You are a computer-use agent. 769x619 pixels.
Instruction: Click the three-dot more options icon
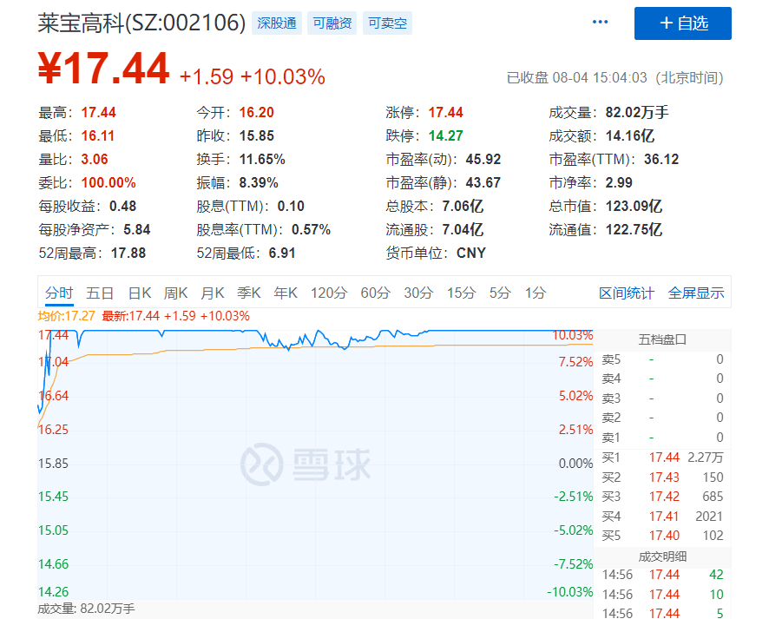tap(601, 23)
